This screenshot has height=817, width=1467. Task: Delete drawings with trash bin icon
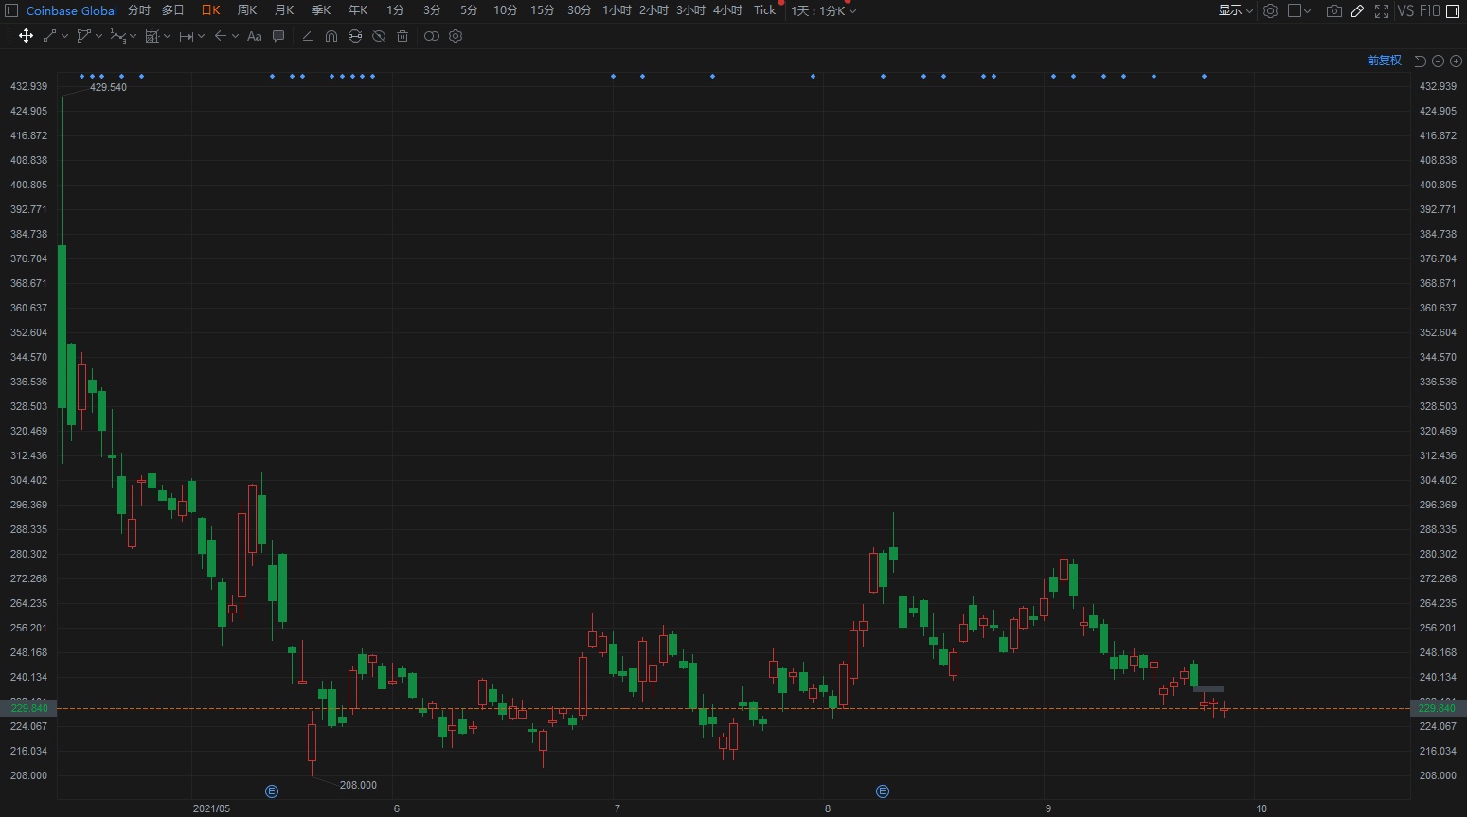(x=403, y=36)
